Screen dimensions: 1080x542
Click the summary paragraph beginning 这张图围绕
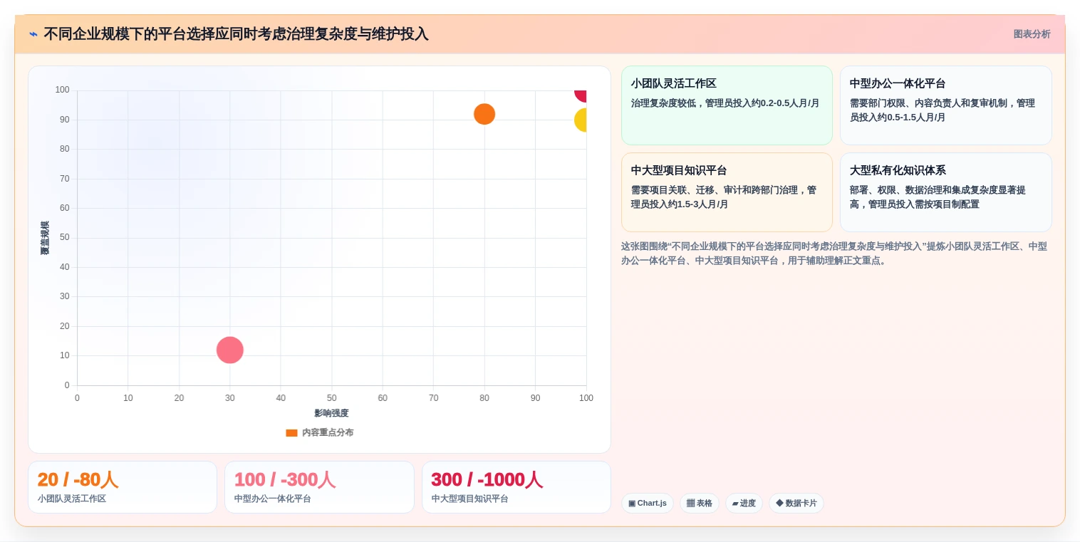tap(834, 254)
